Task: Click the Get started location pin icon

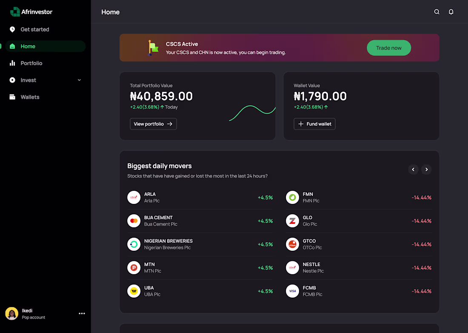Action: [12, 29]
